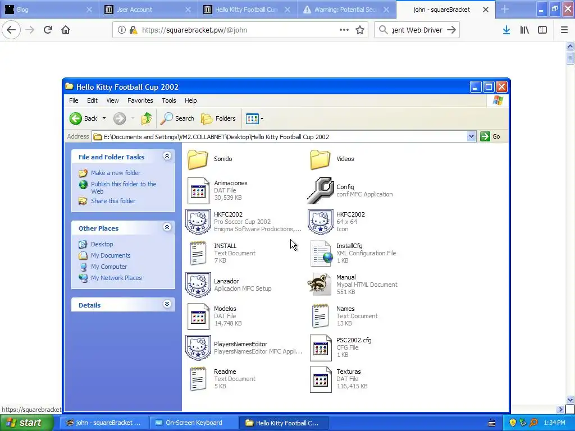Open the Firefox library icon
This screenshot has width=575, height=431.
pos(524,30)
